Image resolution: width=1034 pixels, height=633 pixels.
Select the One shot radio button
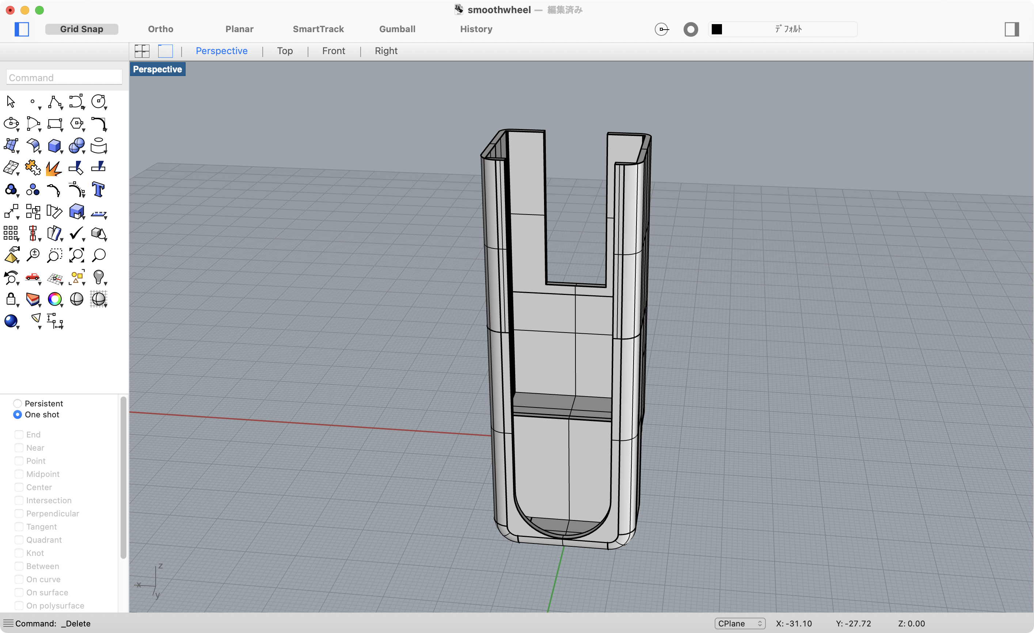click(17, 415)
